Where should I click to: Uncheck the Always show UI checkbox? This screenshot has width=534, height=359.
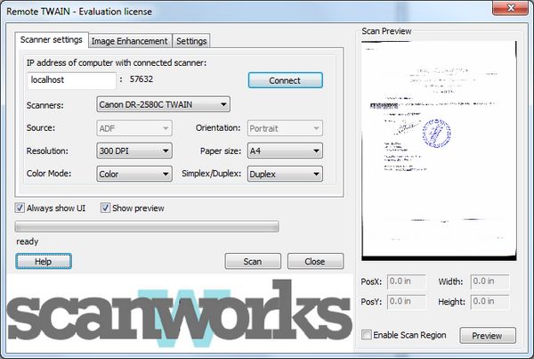click(x=20, y=208)
